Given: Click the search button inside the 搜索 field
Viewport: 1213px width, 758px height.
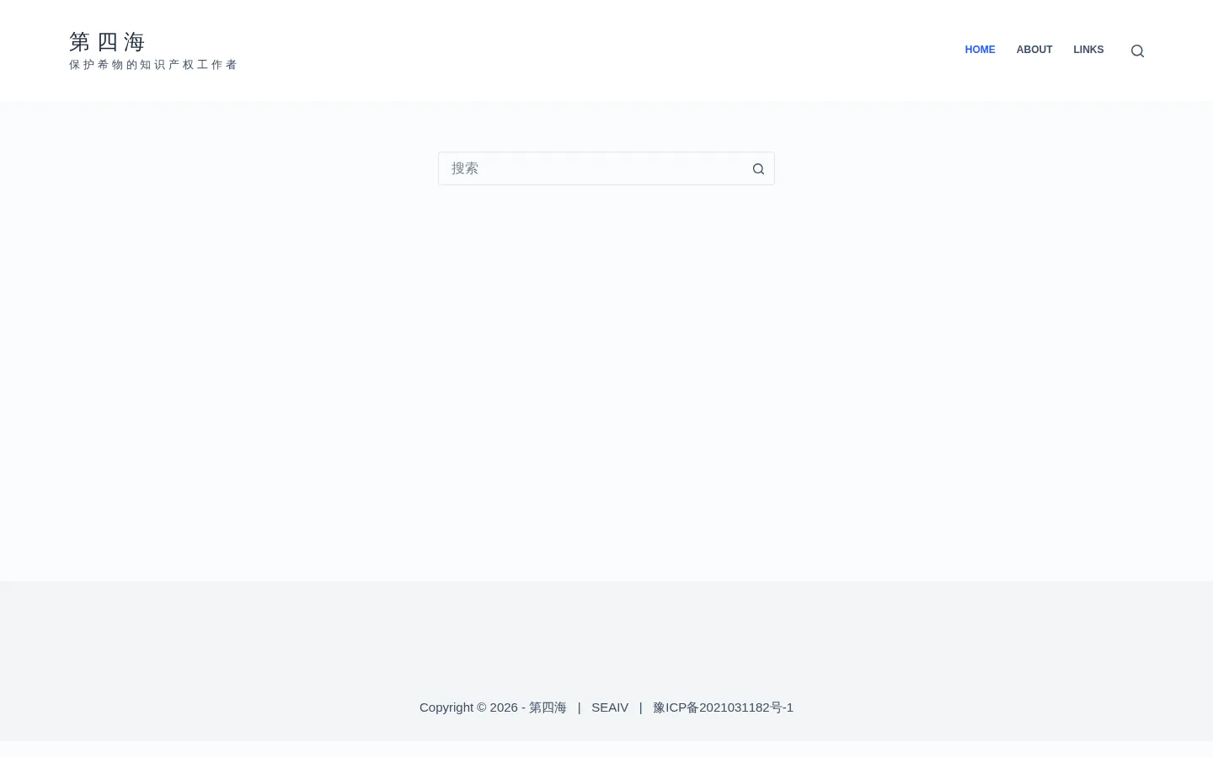Looking at the screenshot, I should (x=758, y=168).
